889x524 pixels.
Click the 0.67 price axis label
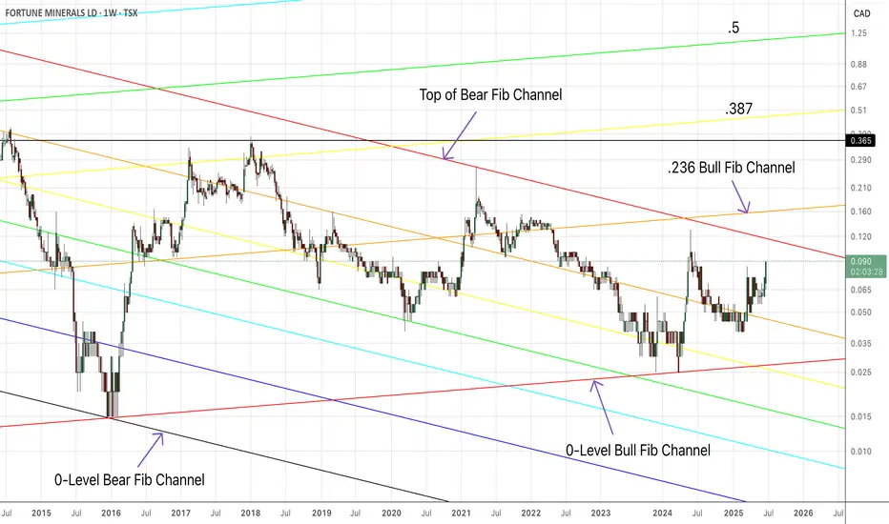[x=858, y=87]
